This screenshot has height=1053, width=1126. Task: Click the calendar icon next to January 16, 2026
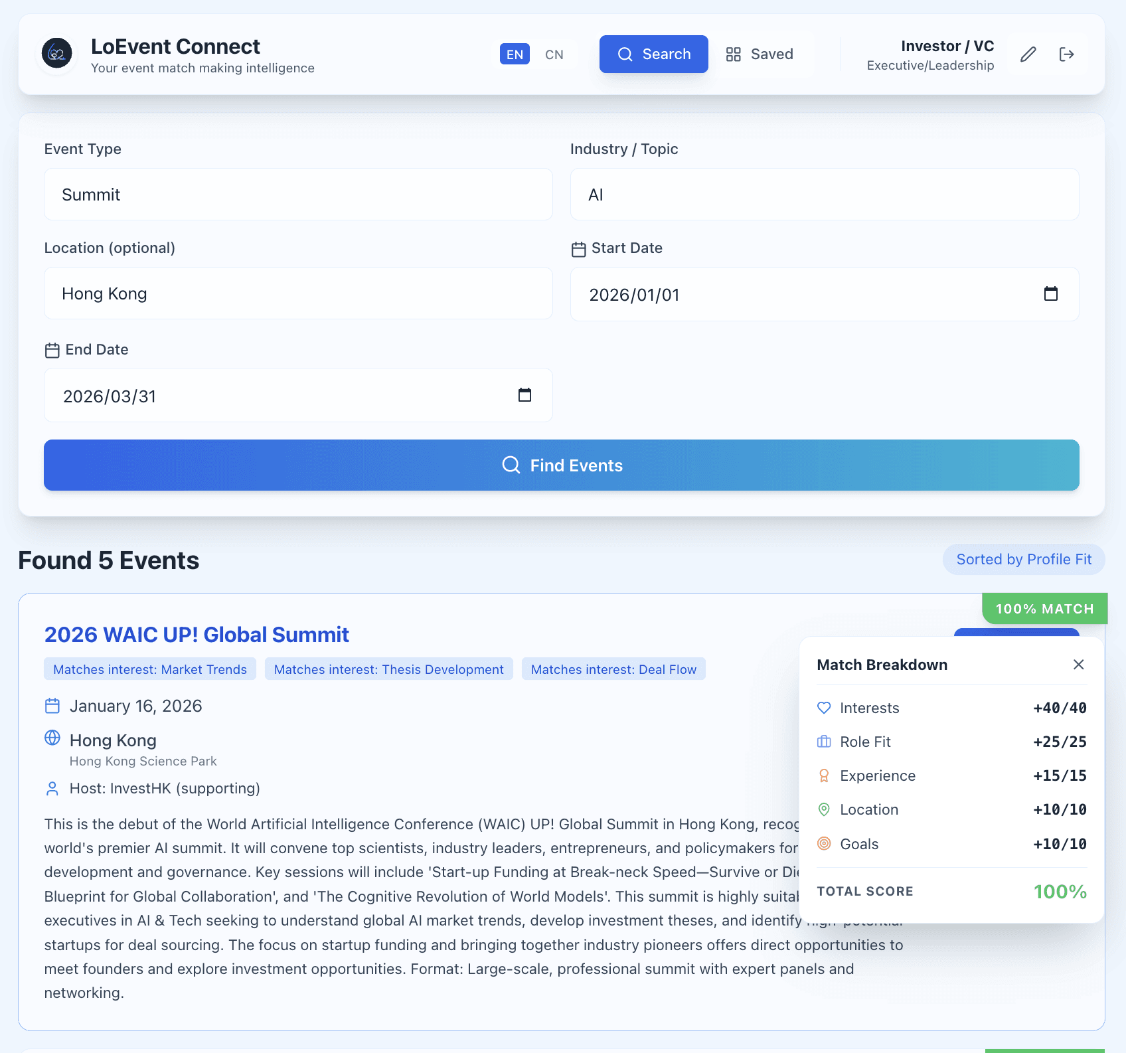(52, 706)
